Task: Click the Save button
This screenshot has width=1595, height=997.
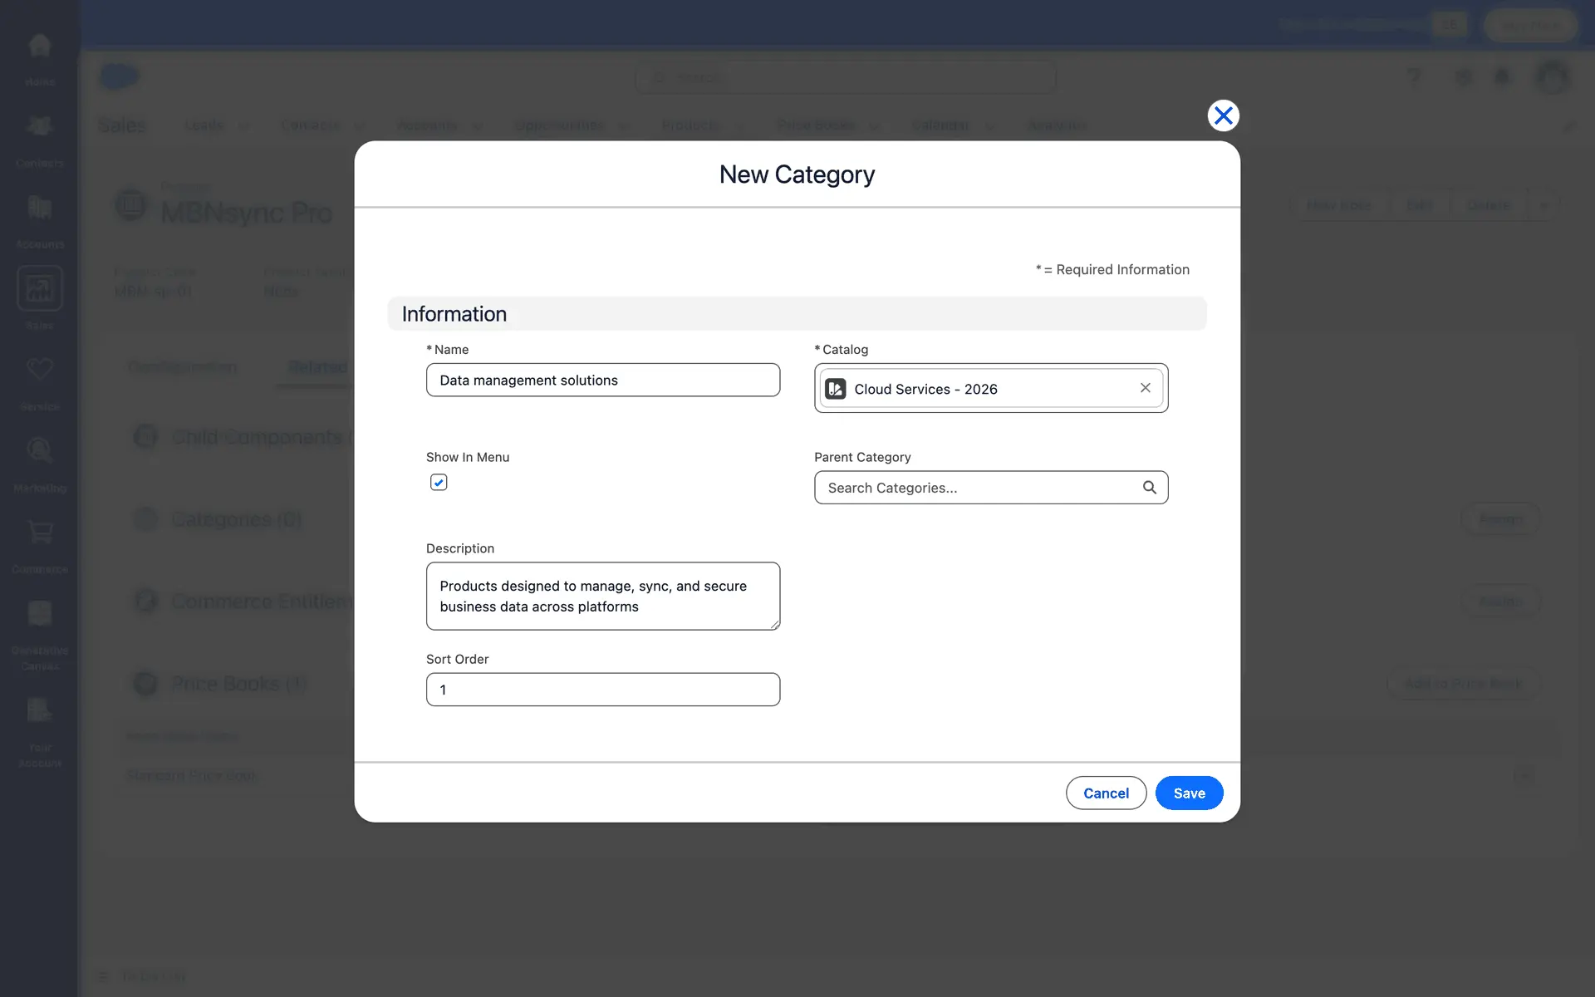Action: pos(1189,793)
